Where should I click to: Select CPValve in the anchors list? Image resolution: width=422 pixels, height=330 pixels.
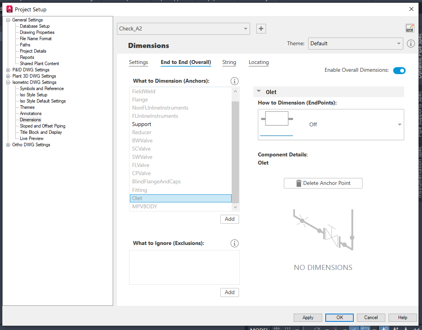pos(180,174)
